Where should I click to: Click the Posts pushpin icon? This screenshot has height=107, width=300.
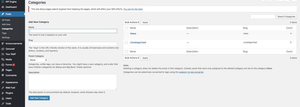[3, 14]
